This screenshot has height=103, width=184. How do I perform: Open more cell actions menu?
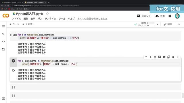(178, 57)
